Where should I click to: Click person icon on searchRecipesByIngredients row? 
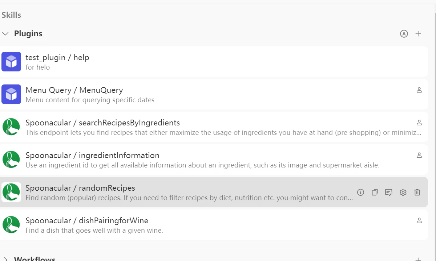(x=419, y=123)
